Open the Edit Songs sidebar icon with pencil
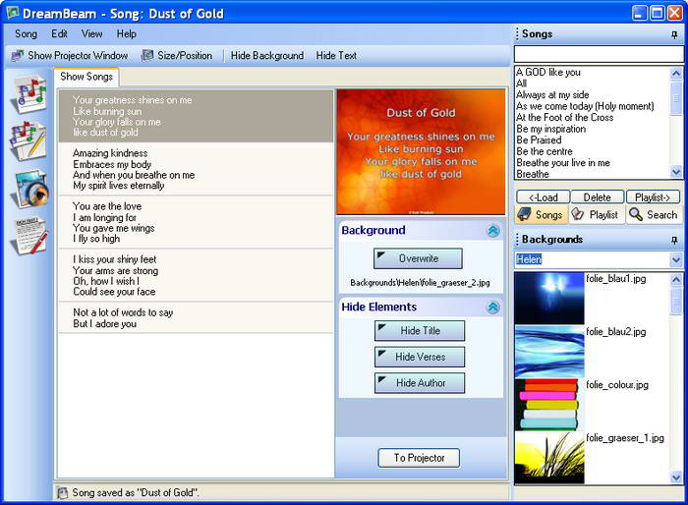 (29, 141)
